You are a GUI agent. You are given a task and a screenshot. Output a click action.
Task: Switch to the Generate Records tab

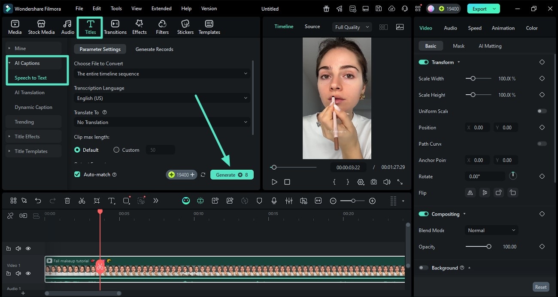click(154, 49)
